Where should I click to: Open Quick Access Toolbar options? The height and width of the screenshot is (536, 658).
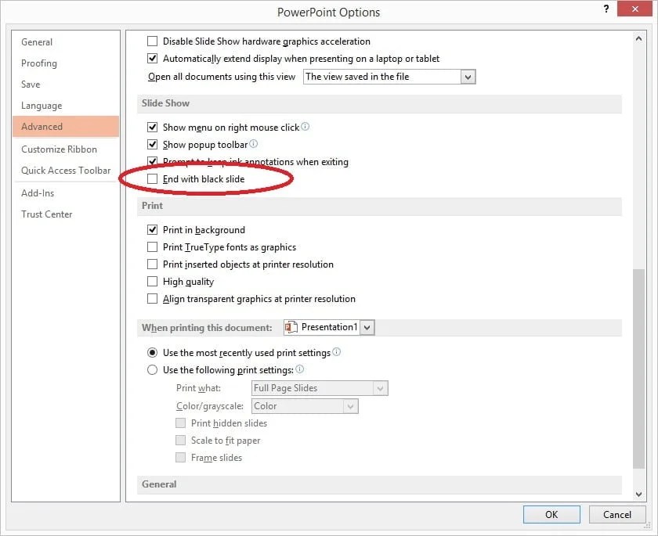[x=66, y=170]
